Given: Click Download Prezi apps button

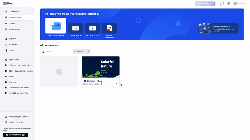Looking at the screenshot, I should coord(16,135).
